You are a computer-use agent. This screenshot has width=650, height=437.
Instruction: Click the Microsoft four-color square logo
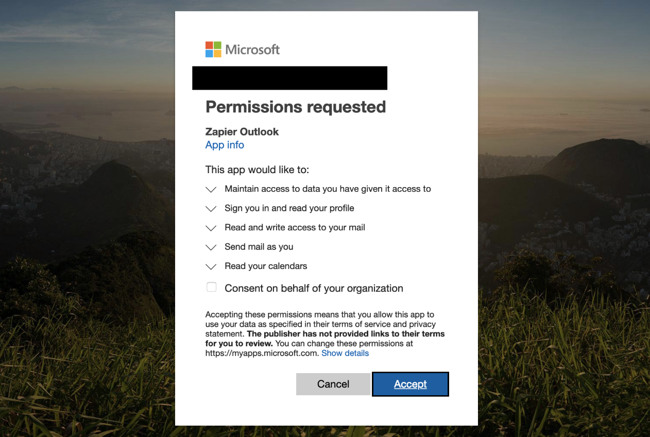213,49
